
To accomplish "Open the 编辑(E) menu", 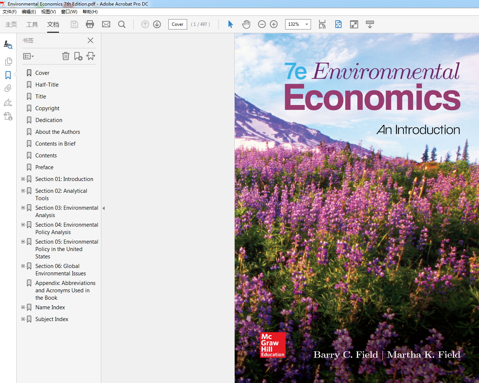I will (29, 12).
